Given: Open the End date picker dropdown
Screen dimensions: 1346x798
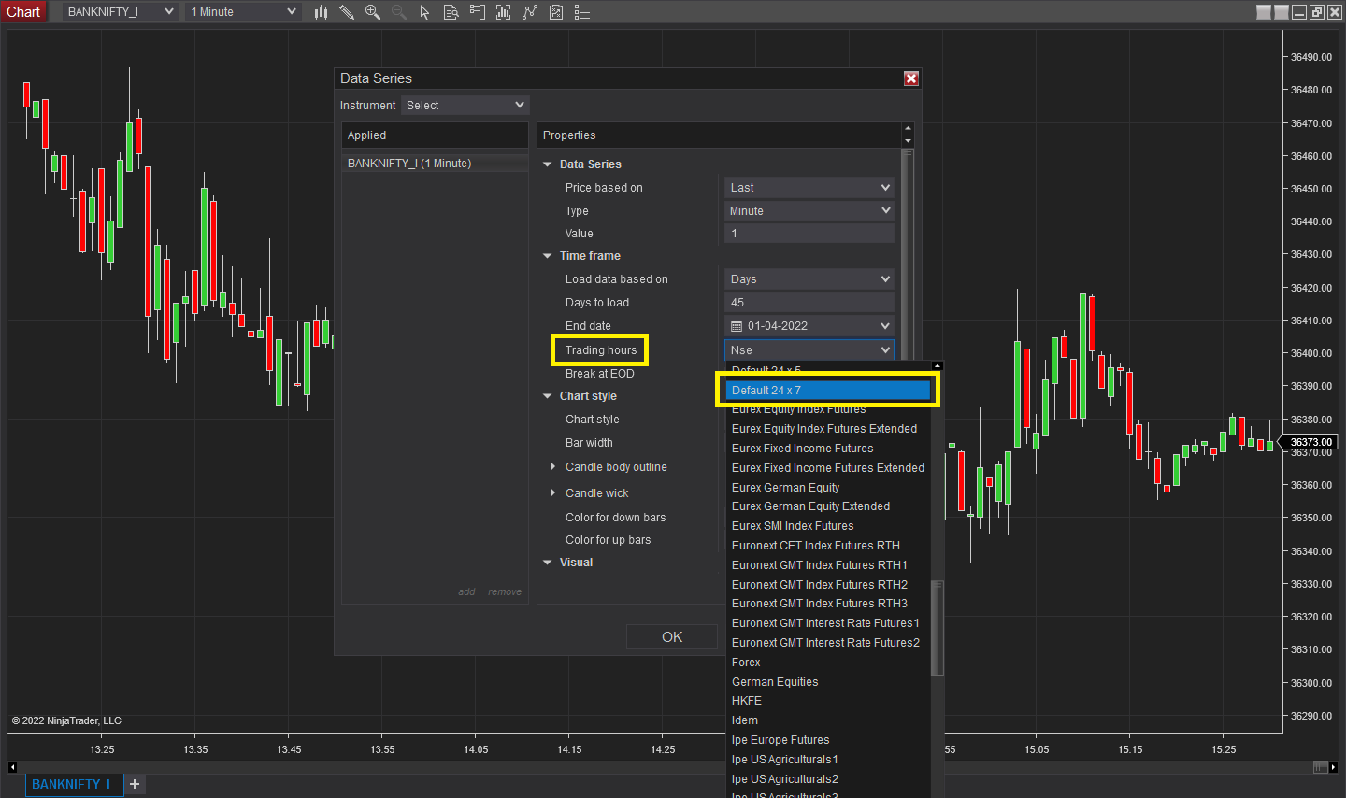Looking at the screenshot, I should (885, 326).
